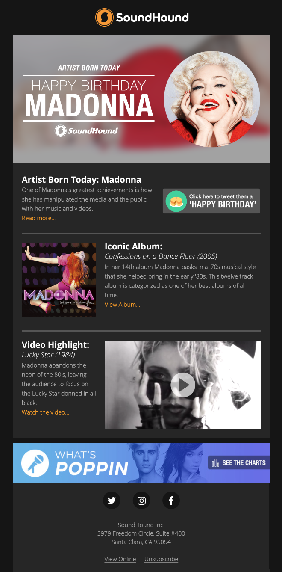
Task: Open the Facebook social icon
Action: point(171,500)
